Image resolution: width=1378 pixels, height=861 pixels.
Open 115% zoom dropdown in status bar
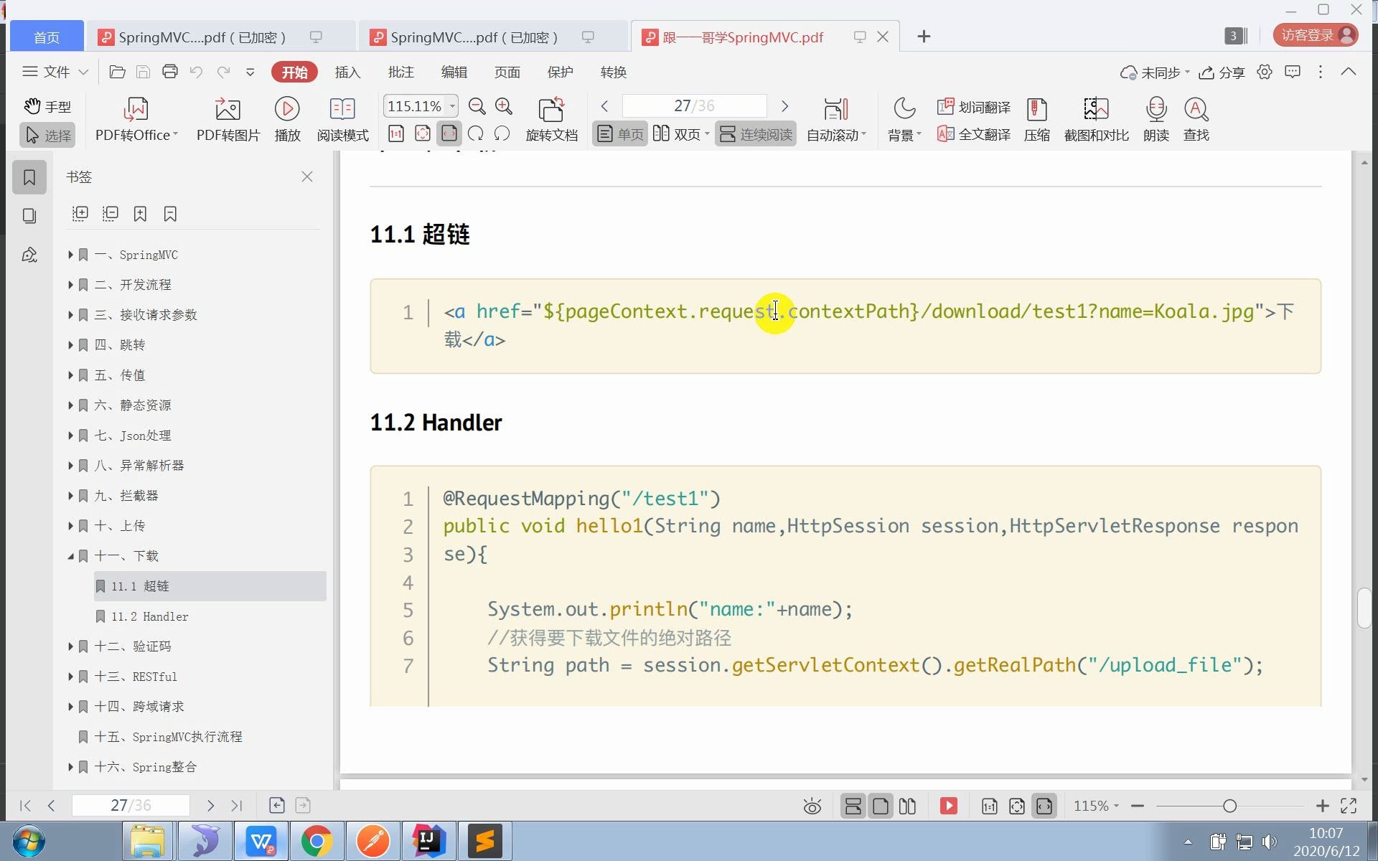pos(1096,806)
